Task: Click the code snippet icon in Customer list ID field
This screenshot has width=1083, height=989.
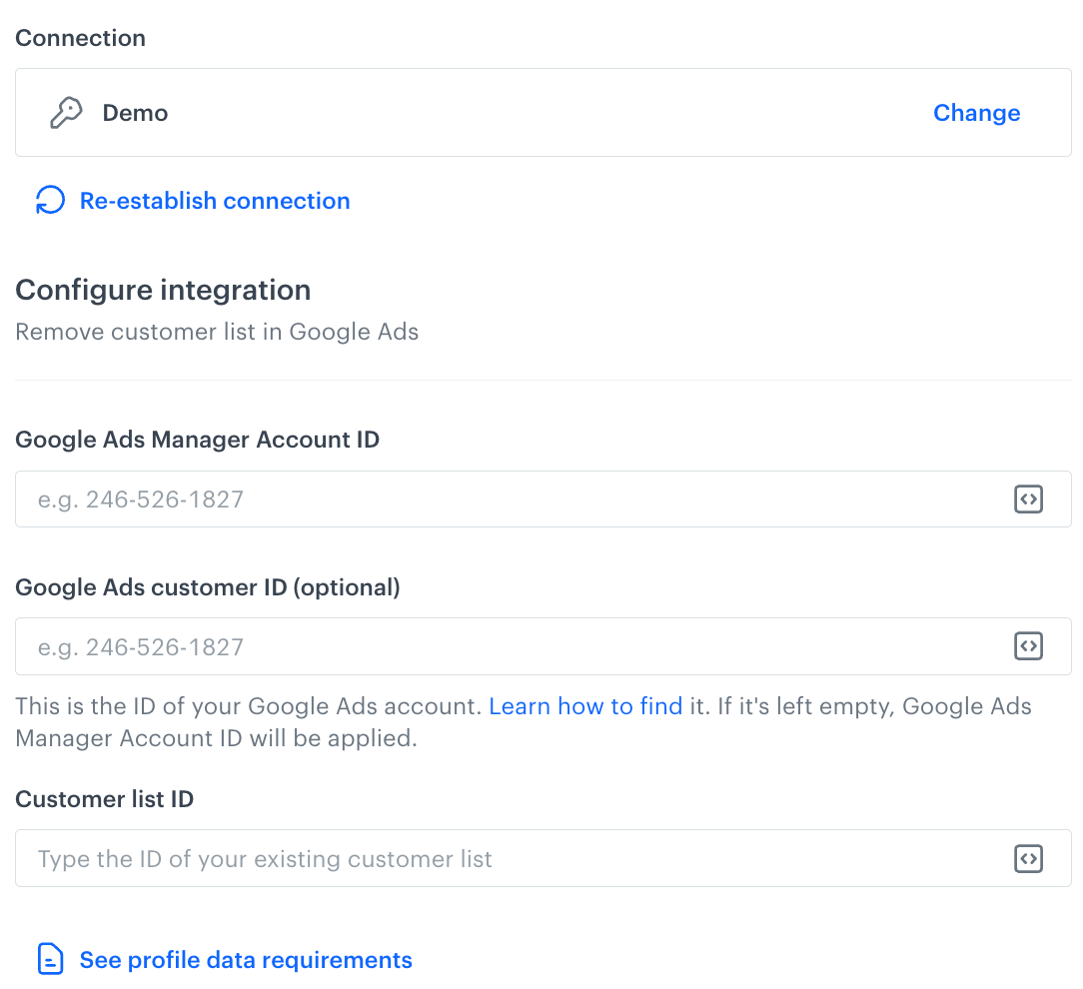Action: (x=1028, y=858)
